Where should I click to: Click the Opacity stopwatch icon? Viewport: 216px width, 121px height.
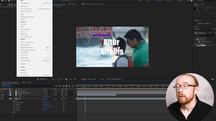[14, 110]
